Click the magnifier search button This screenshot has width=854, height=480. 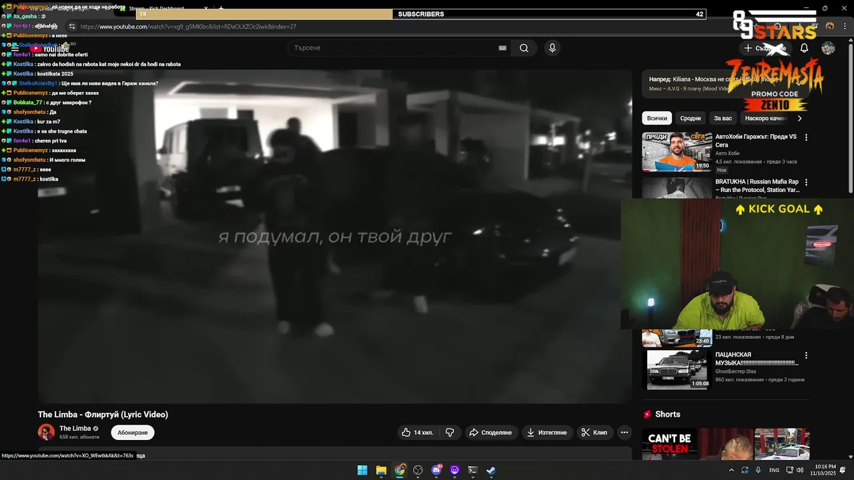coord(524,48)
